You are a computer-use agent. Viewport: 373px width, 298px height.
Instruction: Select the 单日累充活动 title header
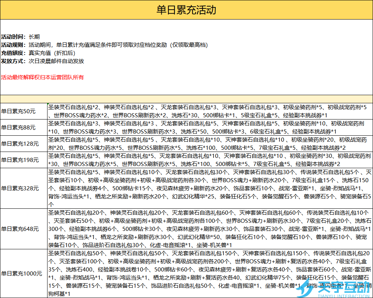(x=186, y=10)
